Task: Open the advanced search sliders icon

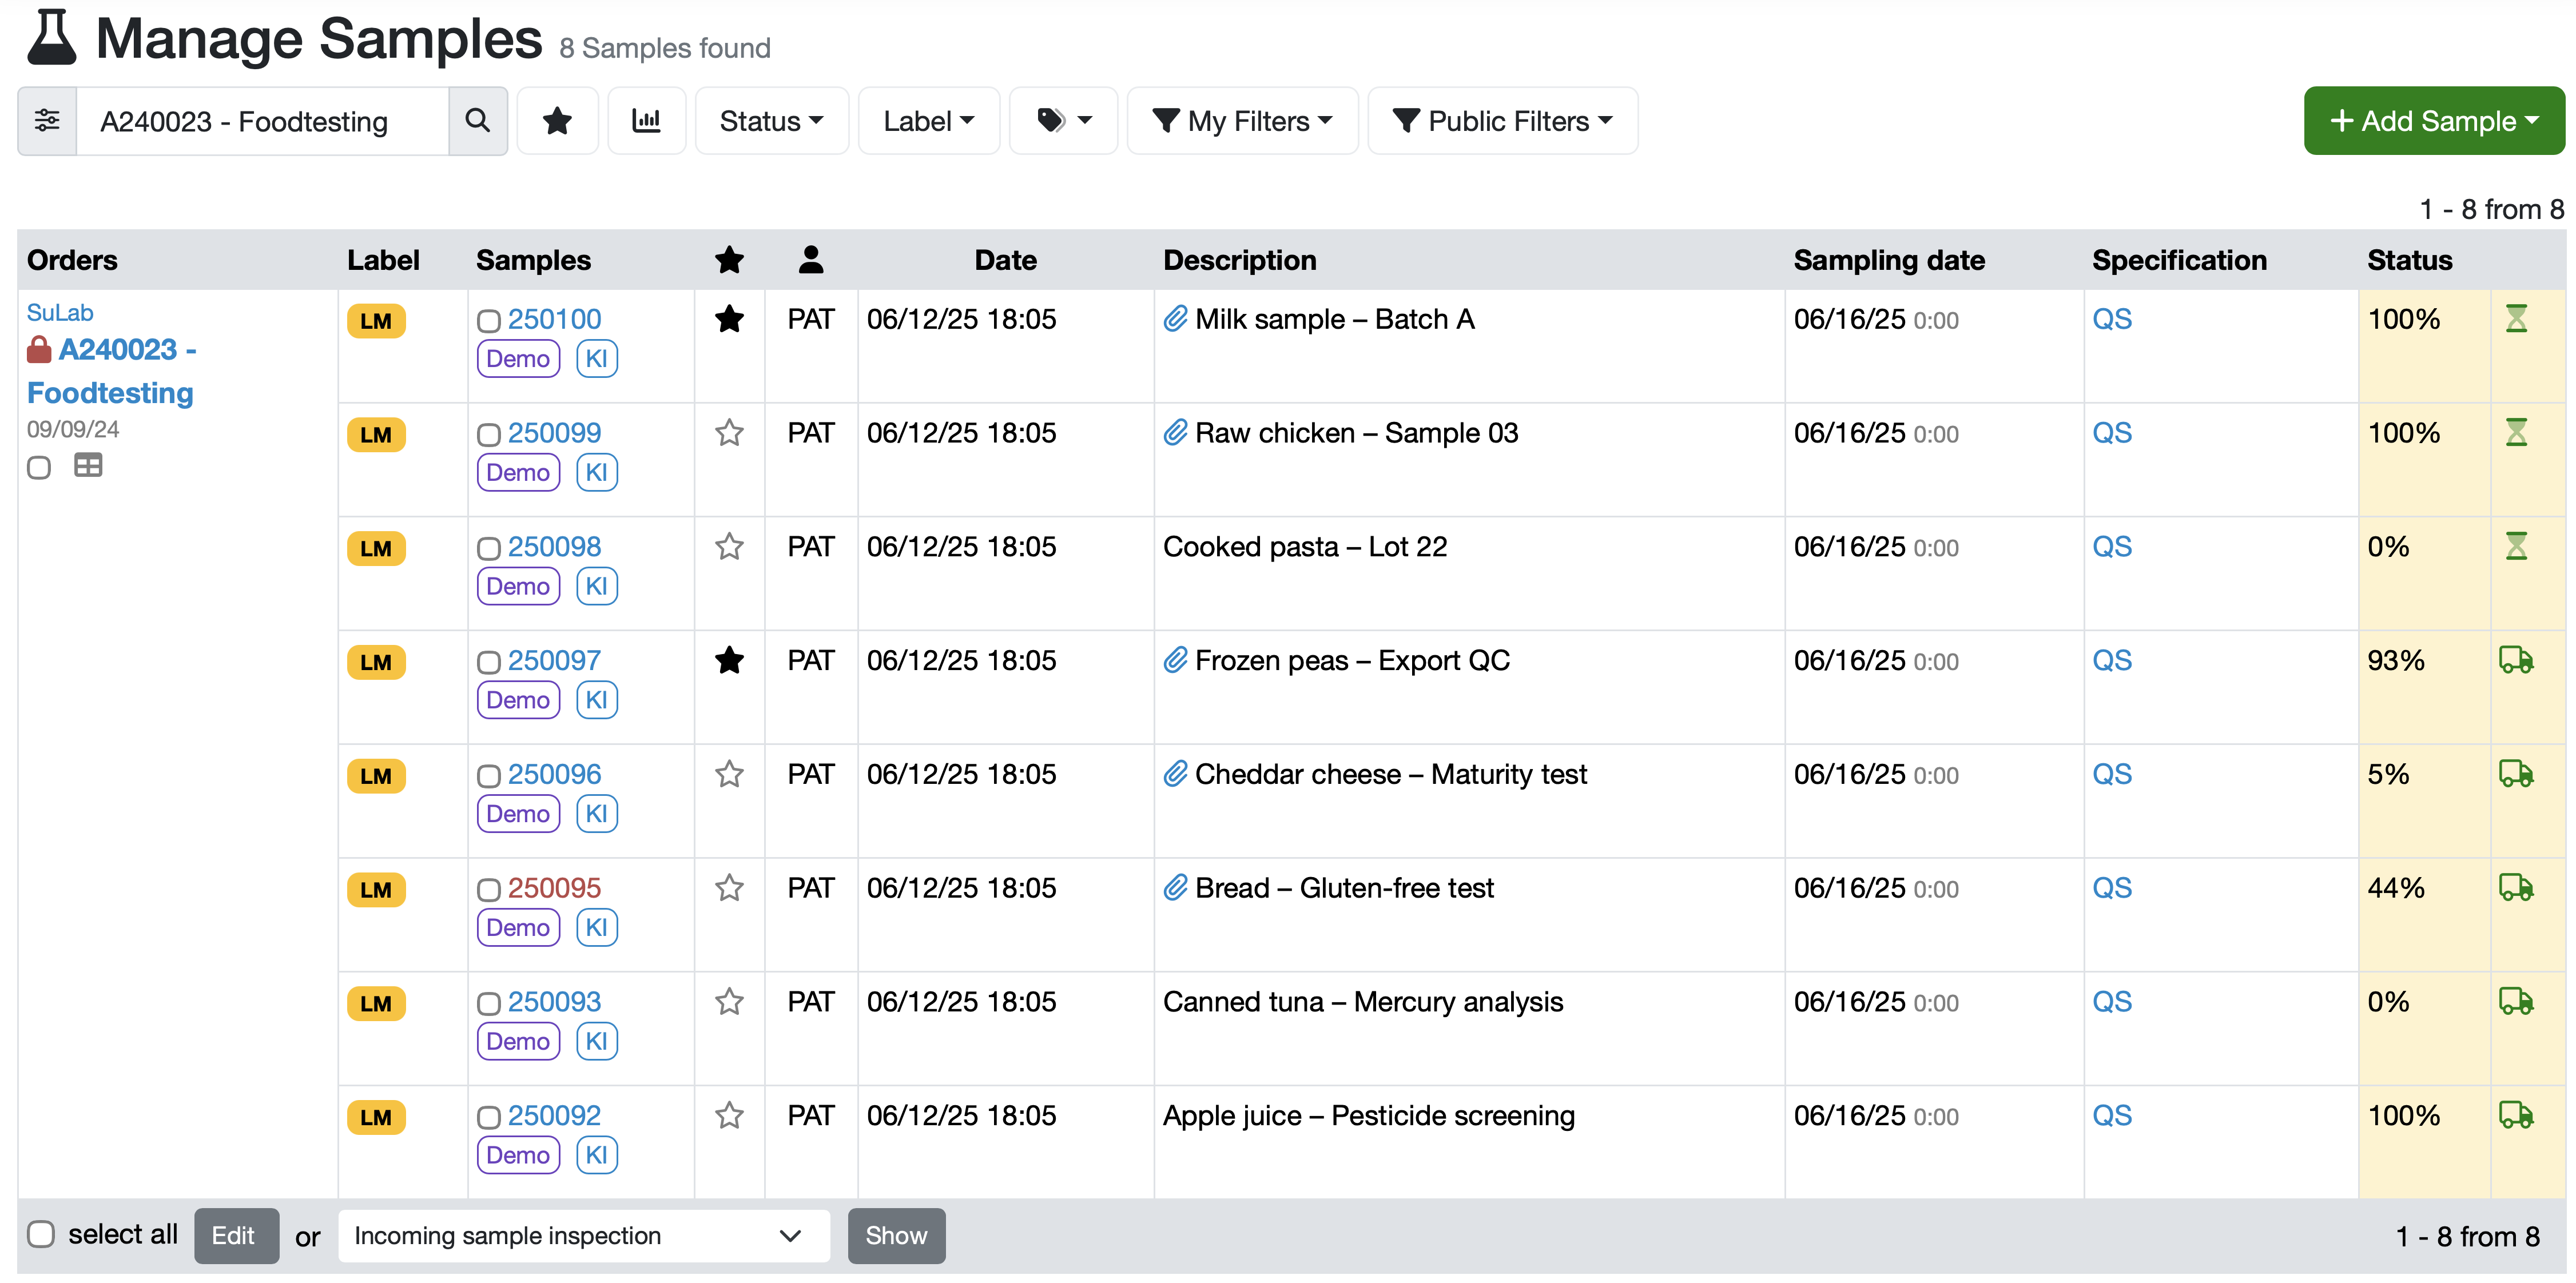Action: click(47, 121)
